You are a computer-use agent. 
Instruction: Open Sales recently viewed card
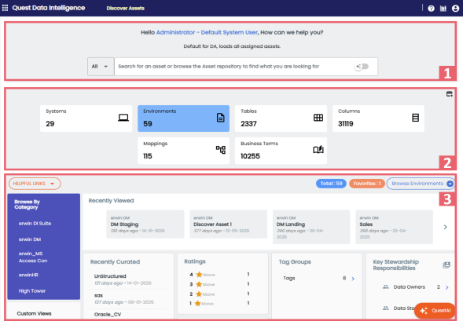[x=394, y=227]
